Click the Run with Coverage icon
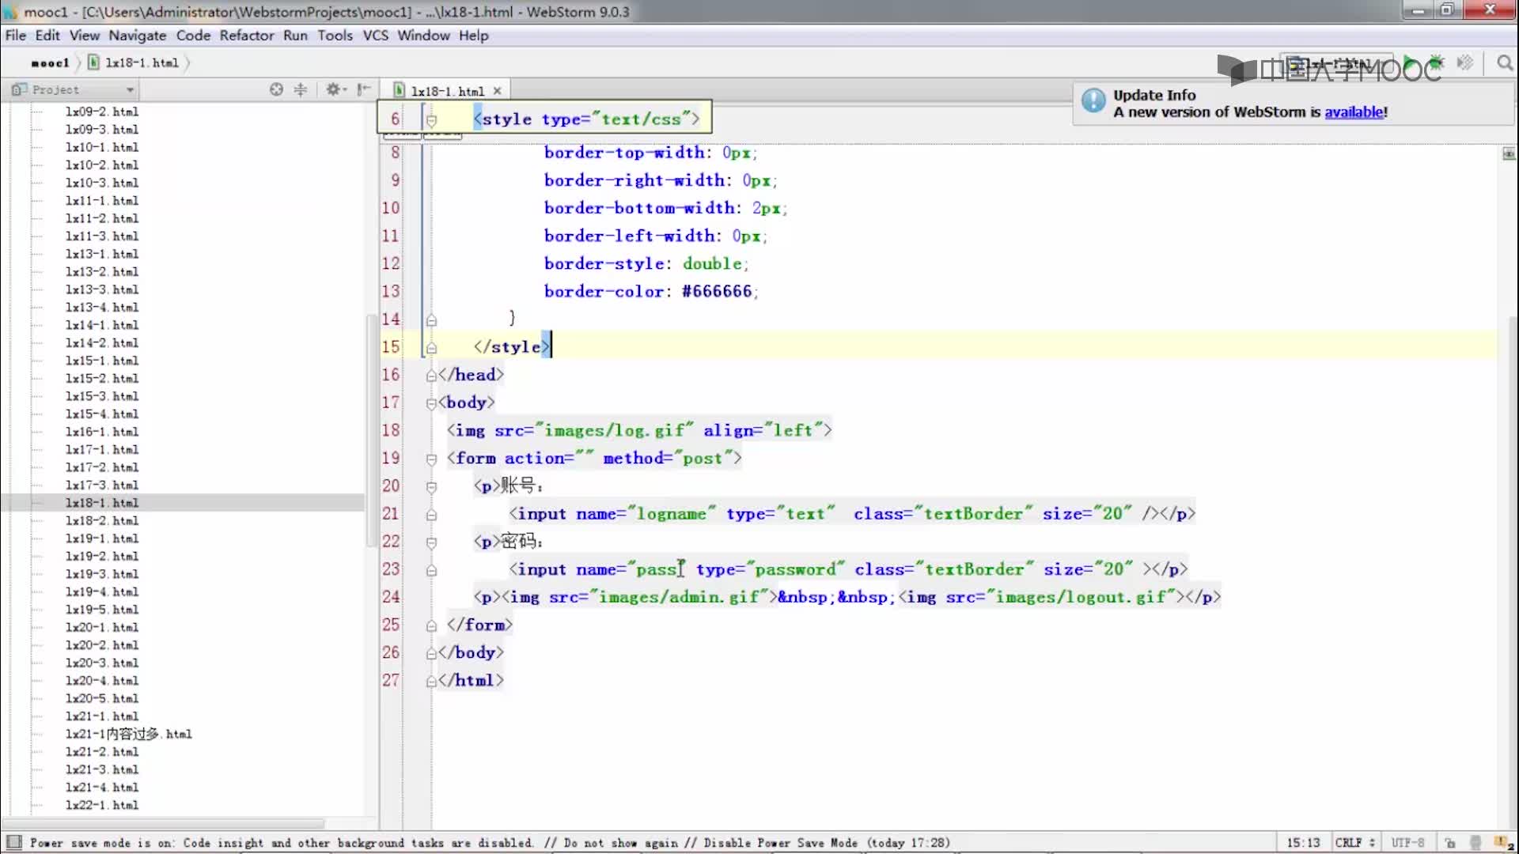The height and width of the screenshot is (854, 1519). tap(1464, 62)
